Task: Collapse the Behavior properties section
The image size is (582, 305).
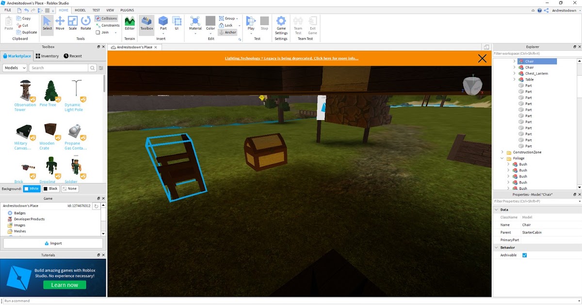Action: tap(496, 247)
